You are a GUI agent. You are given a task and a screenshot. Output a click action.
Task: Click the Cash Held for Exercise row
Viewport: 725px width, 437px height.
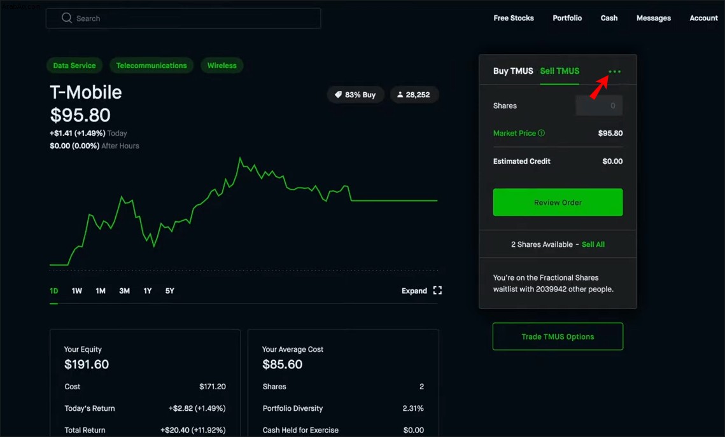pos(343,430)
